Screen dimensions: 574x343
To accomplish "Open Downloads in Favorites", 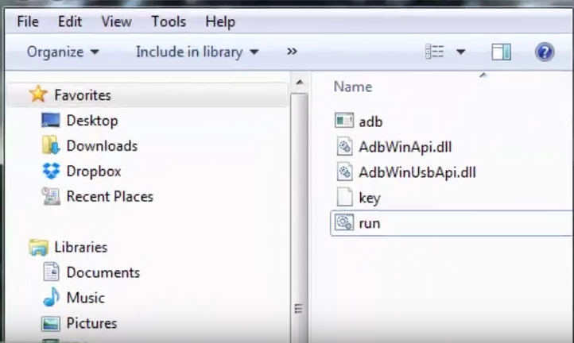I will pos(102,146).
